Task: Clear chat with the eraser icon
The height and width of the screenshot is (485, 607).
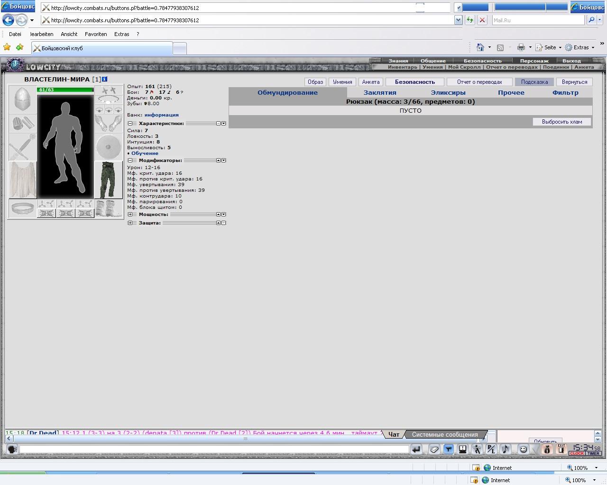Action: coord(434,449)
